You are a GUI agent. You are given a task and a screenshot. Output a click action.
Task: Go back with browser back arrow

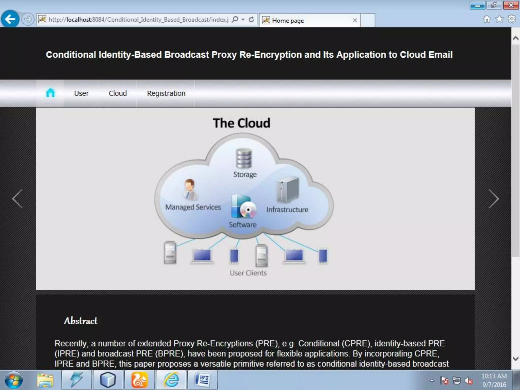tap(10, 19)
